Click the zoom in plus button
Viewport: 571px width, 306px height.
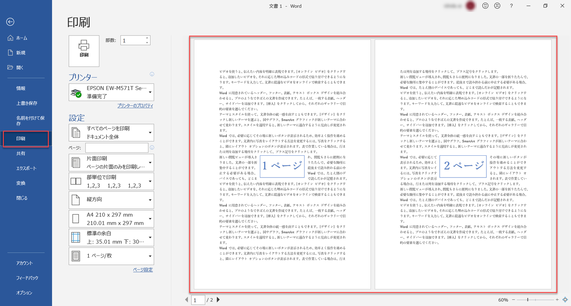tap(557, 300)
